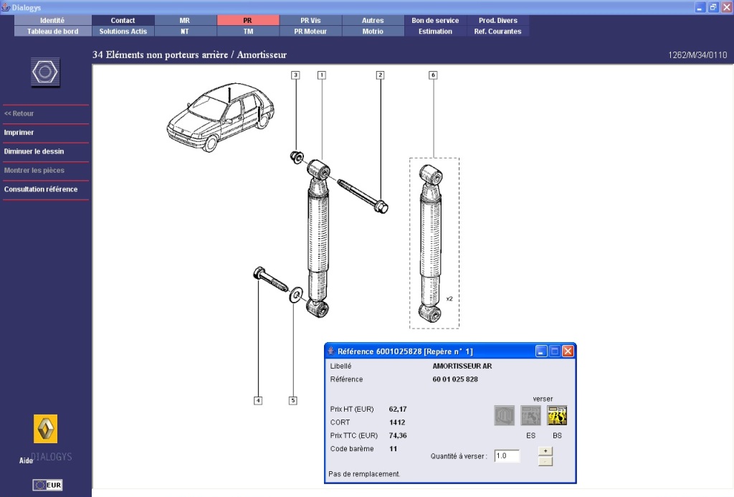Select part marker number 4 on diagram
Viewport: 734px width, 497px height.
click(258, 400)
